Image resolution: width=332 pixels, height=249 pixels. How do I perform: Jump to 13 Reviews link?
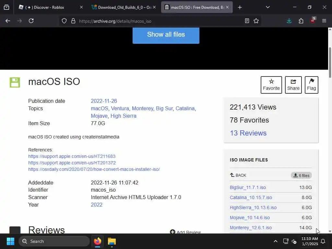(248, 133)
